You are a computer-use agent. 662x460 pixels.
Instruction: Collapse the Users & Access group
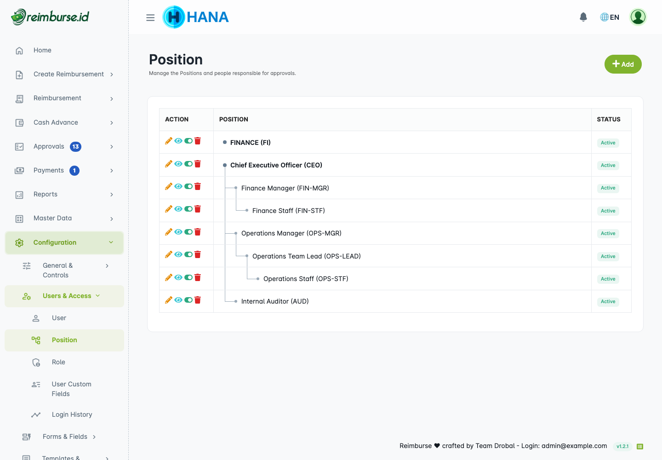[x=64, y=296]
